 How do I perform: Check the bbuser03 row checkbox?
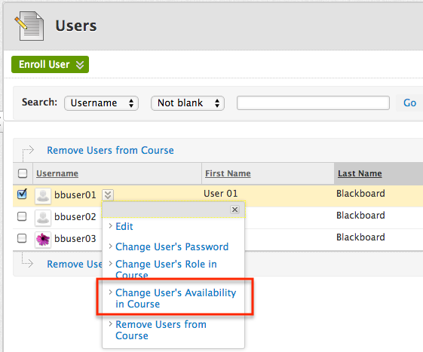22,238
